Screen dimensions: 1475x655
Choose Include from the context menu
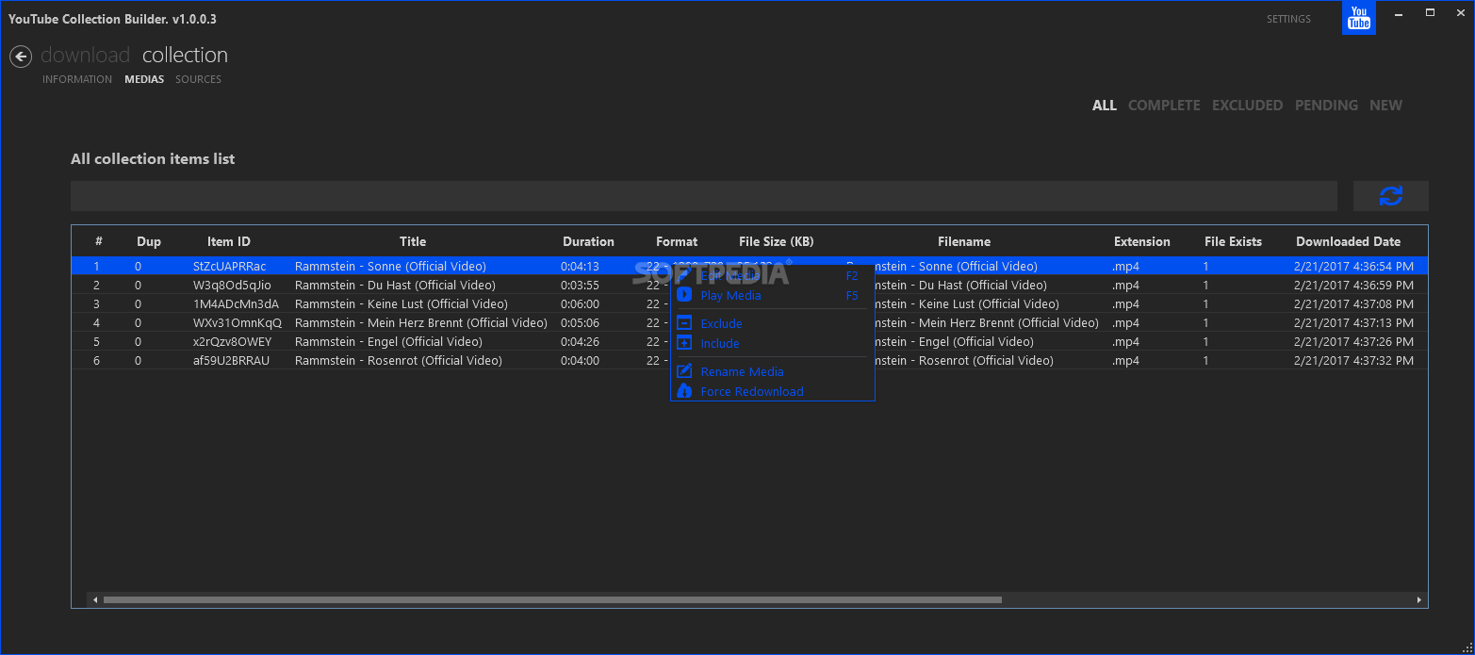tap(720, 344)
